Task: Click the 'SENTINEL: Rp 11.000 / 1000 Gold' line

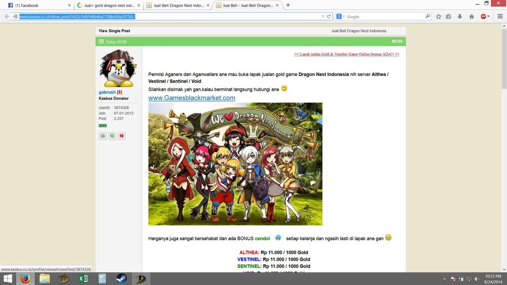Action: [274, 266]
